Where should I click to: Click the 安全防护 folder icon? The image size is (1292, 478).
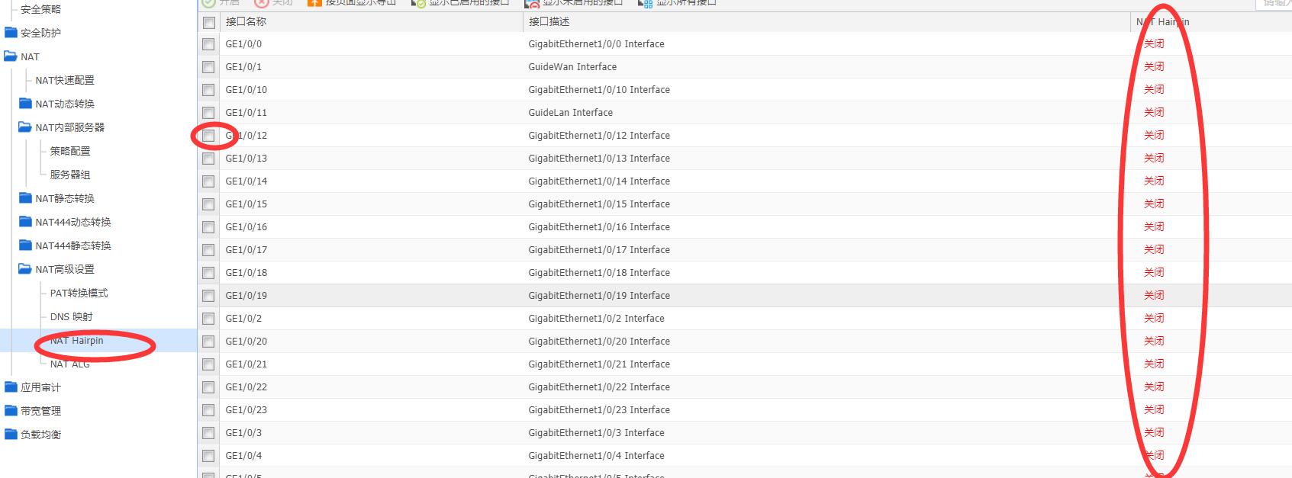click(x=11, y=33)
